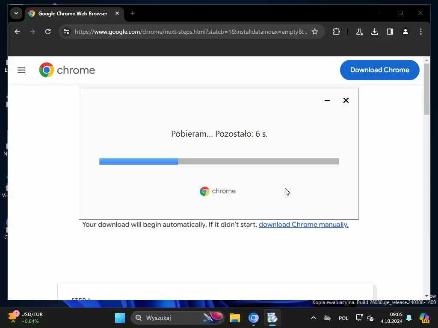Go back to the previous page
Image resolution: width=438 pixels, height=328 pixels.
(17, 32)
